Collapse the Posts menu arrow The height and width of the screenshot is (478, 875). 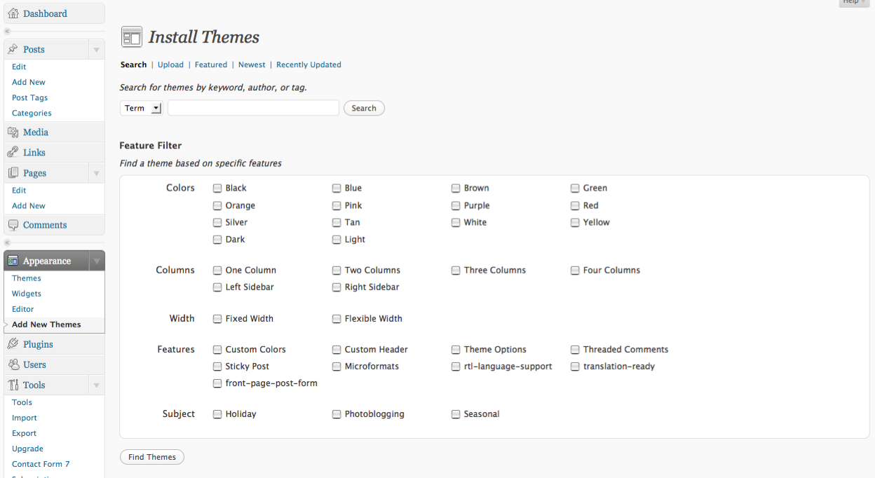pos(97,50)
